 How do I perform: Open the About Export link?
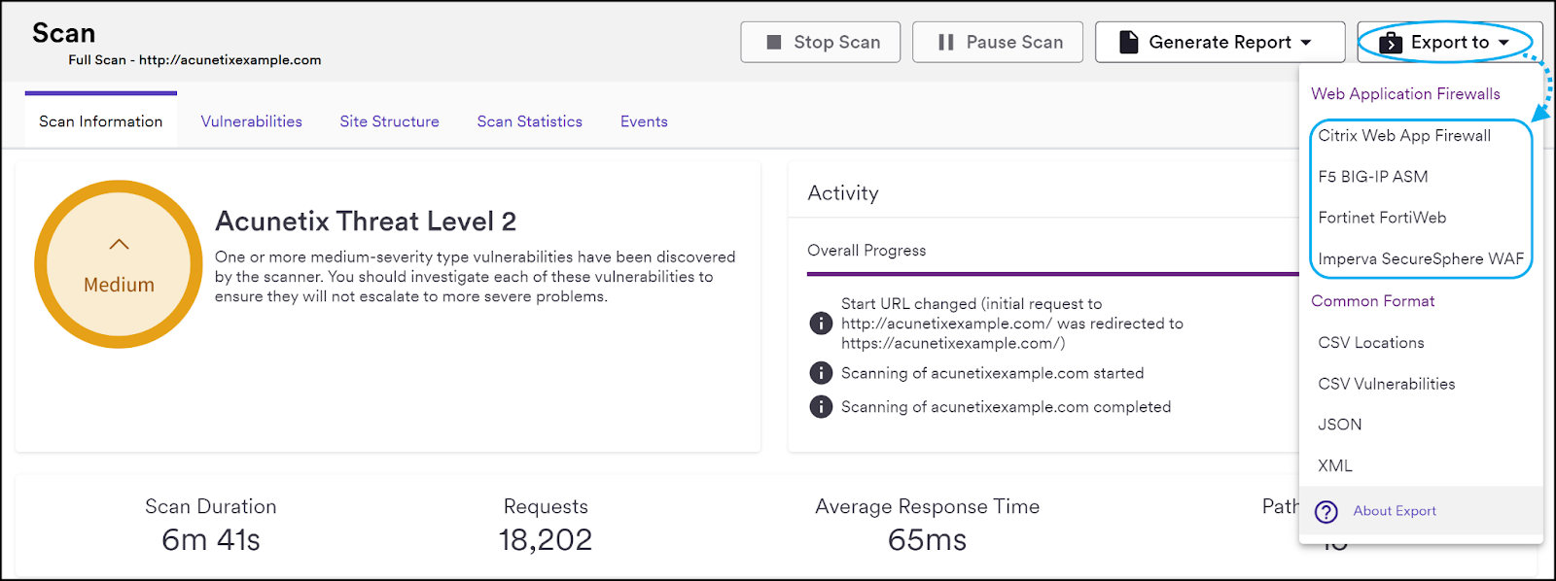1395,511
